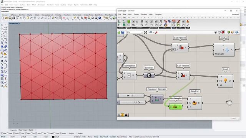Toggle the Boolean toggle component

[149, 76]
